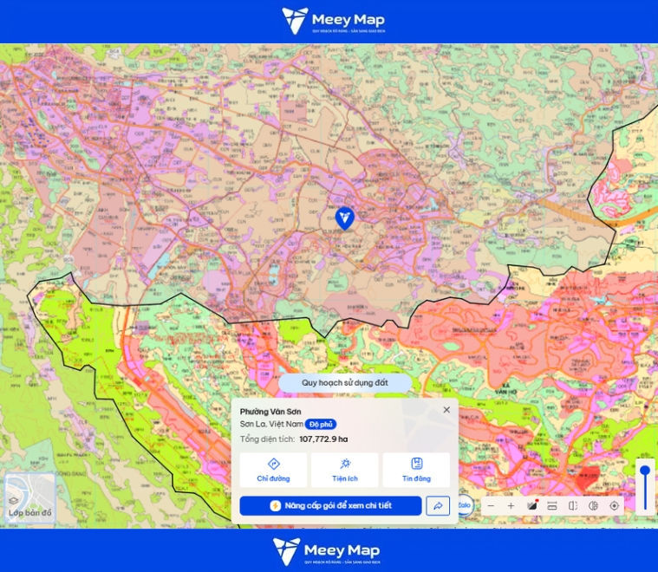Image resolution: width=658 pixels, height=572 pixels.
Task: Click the Meey Map logo in bottom banner
Action: [x=327, y=551]
